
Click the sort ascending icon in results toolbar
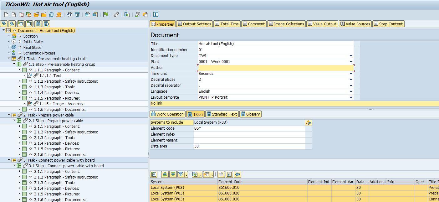click(x=165, y=174)
